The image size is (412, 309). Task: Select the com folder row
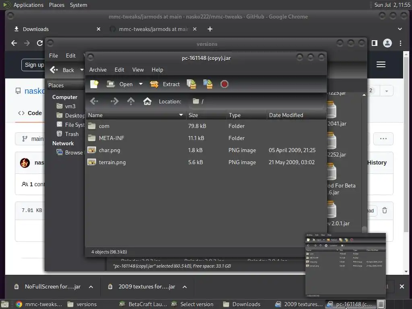point(206,126)
